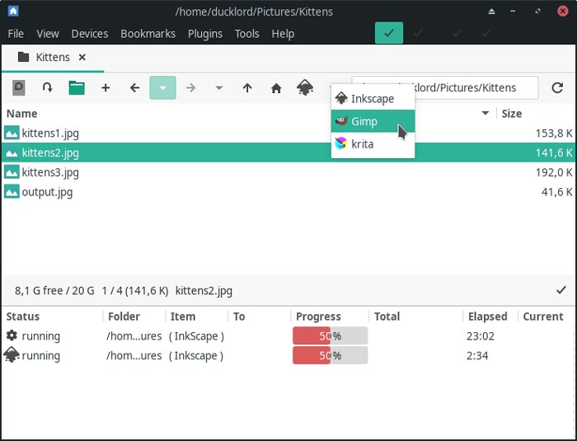577x441 pixels.
Task: Navigate up to parent folder
Action: 247,87
